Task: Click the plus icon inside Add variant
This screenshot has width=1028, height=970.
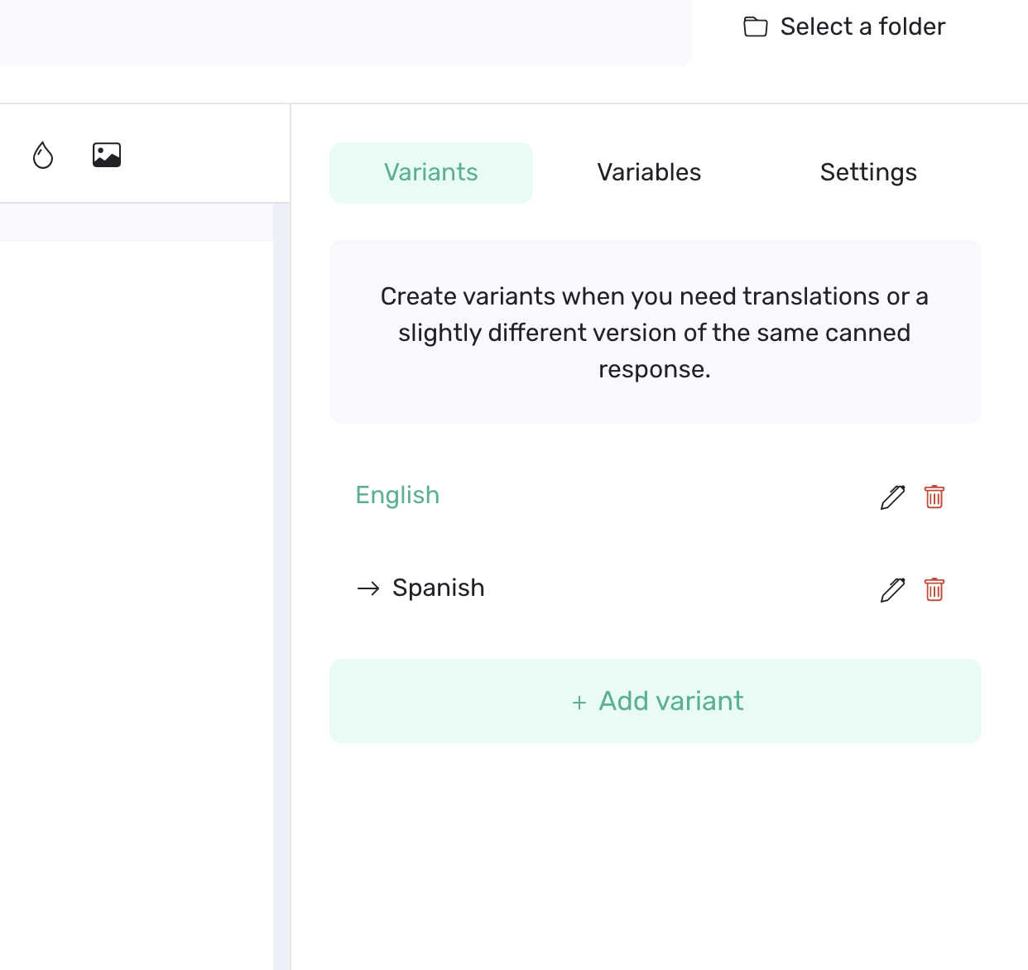Action: pyautogui.click(x=579, y=702)
